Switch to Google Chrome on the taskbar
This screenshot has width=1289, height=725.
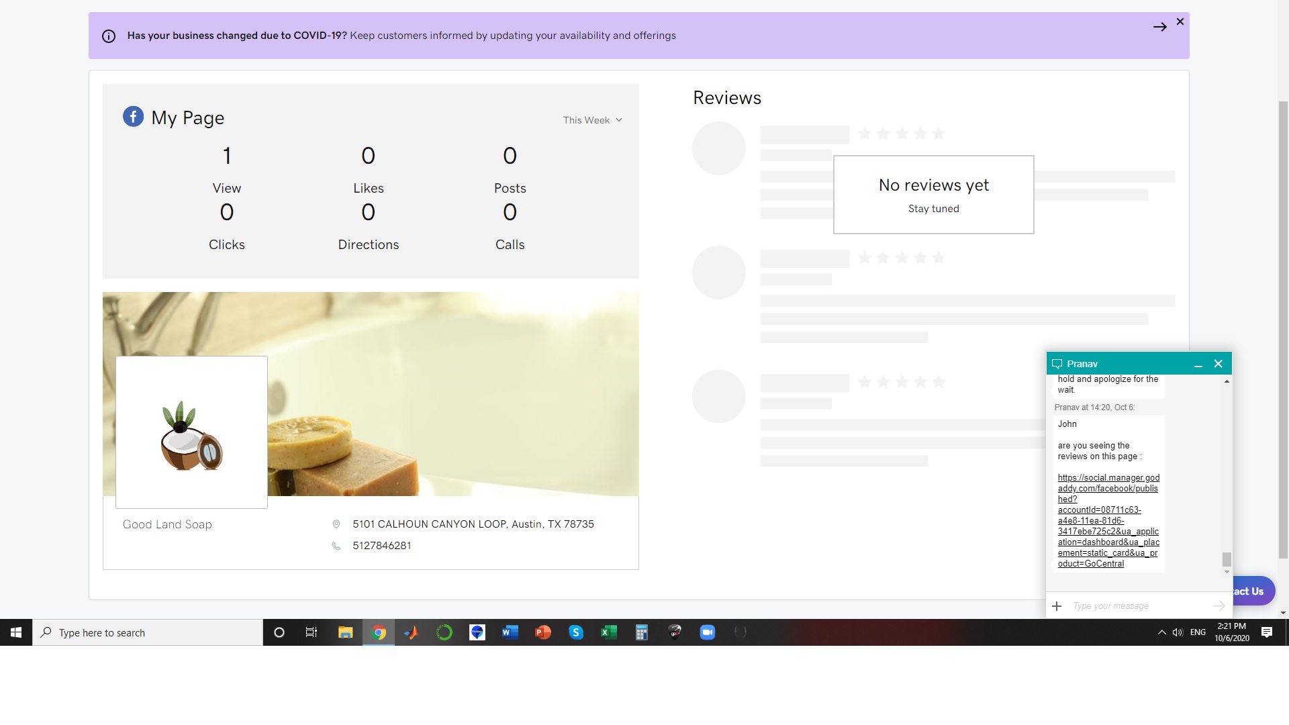379,632
